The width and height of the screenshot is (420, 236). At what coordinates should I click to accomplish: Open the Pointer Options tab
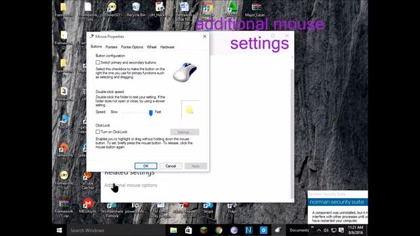tap(132, 47)
